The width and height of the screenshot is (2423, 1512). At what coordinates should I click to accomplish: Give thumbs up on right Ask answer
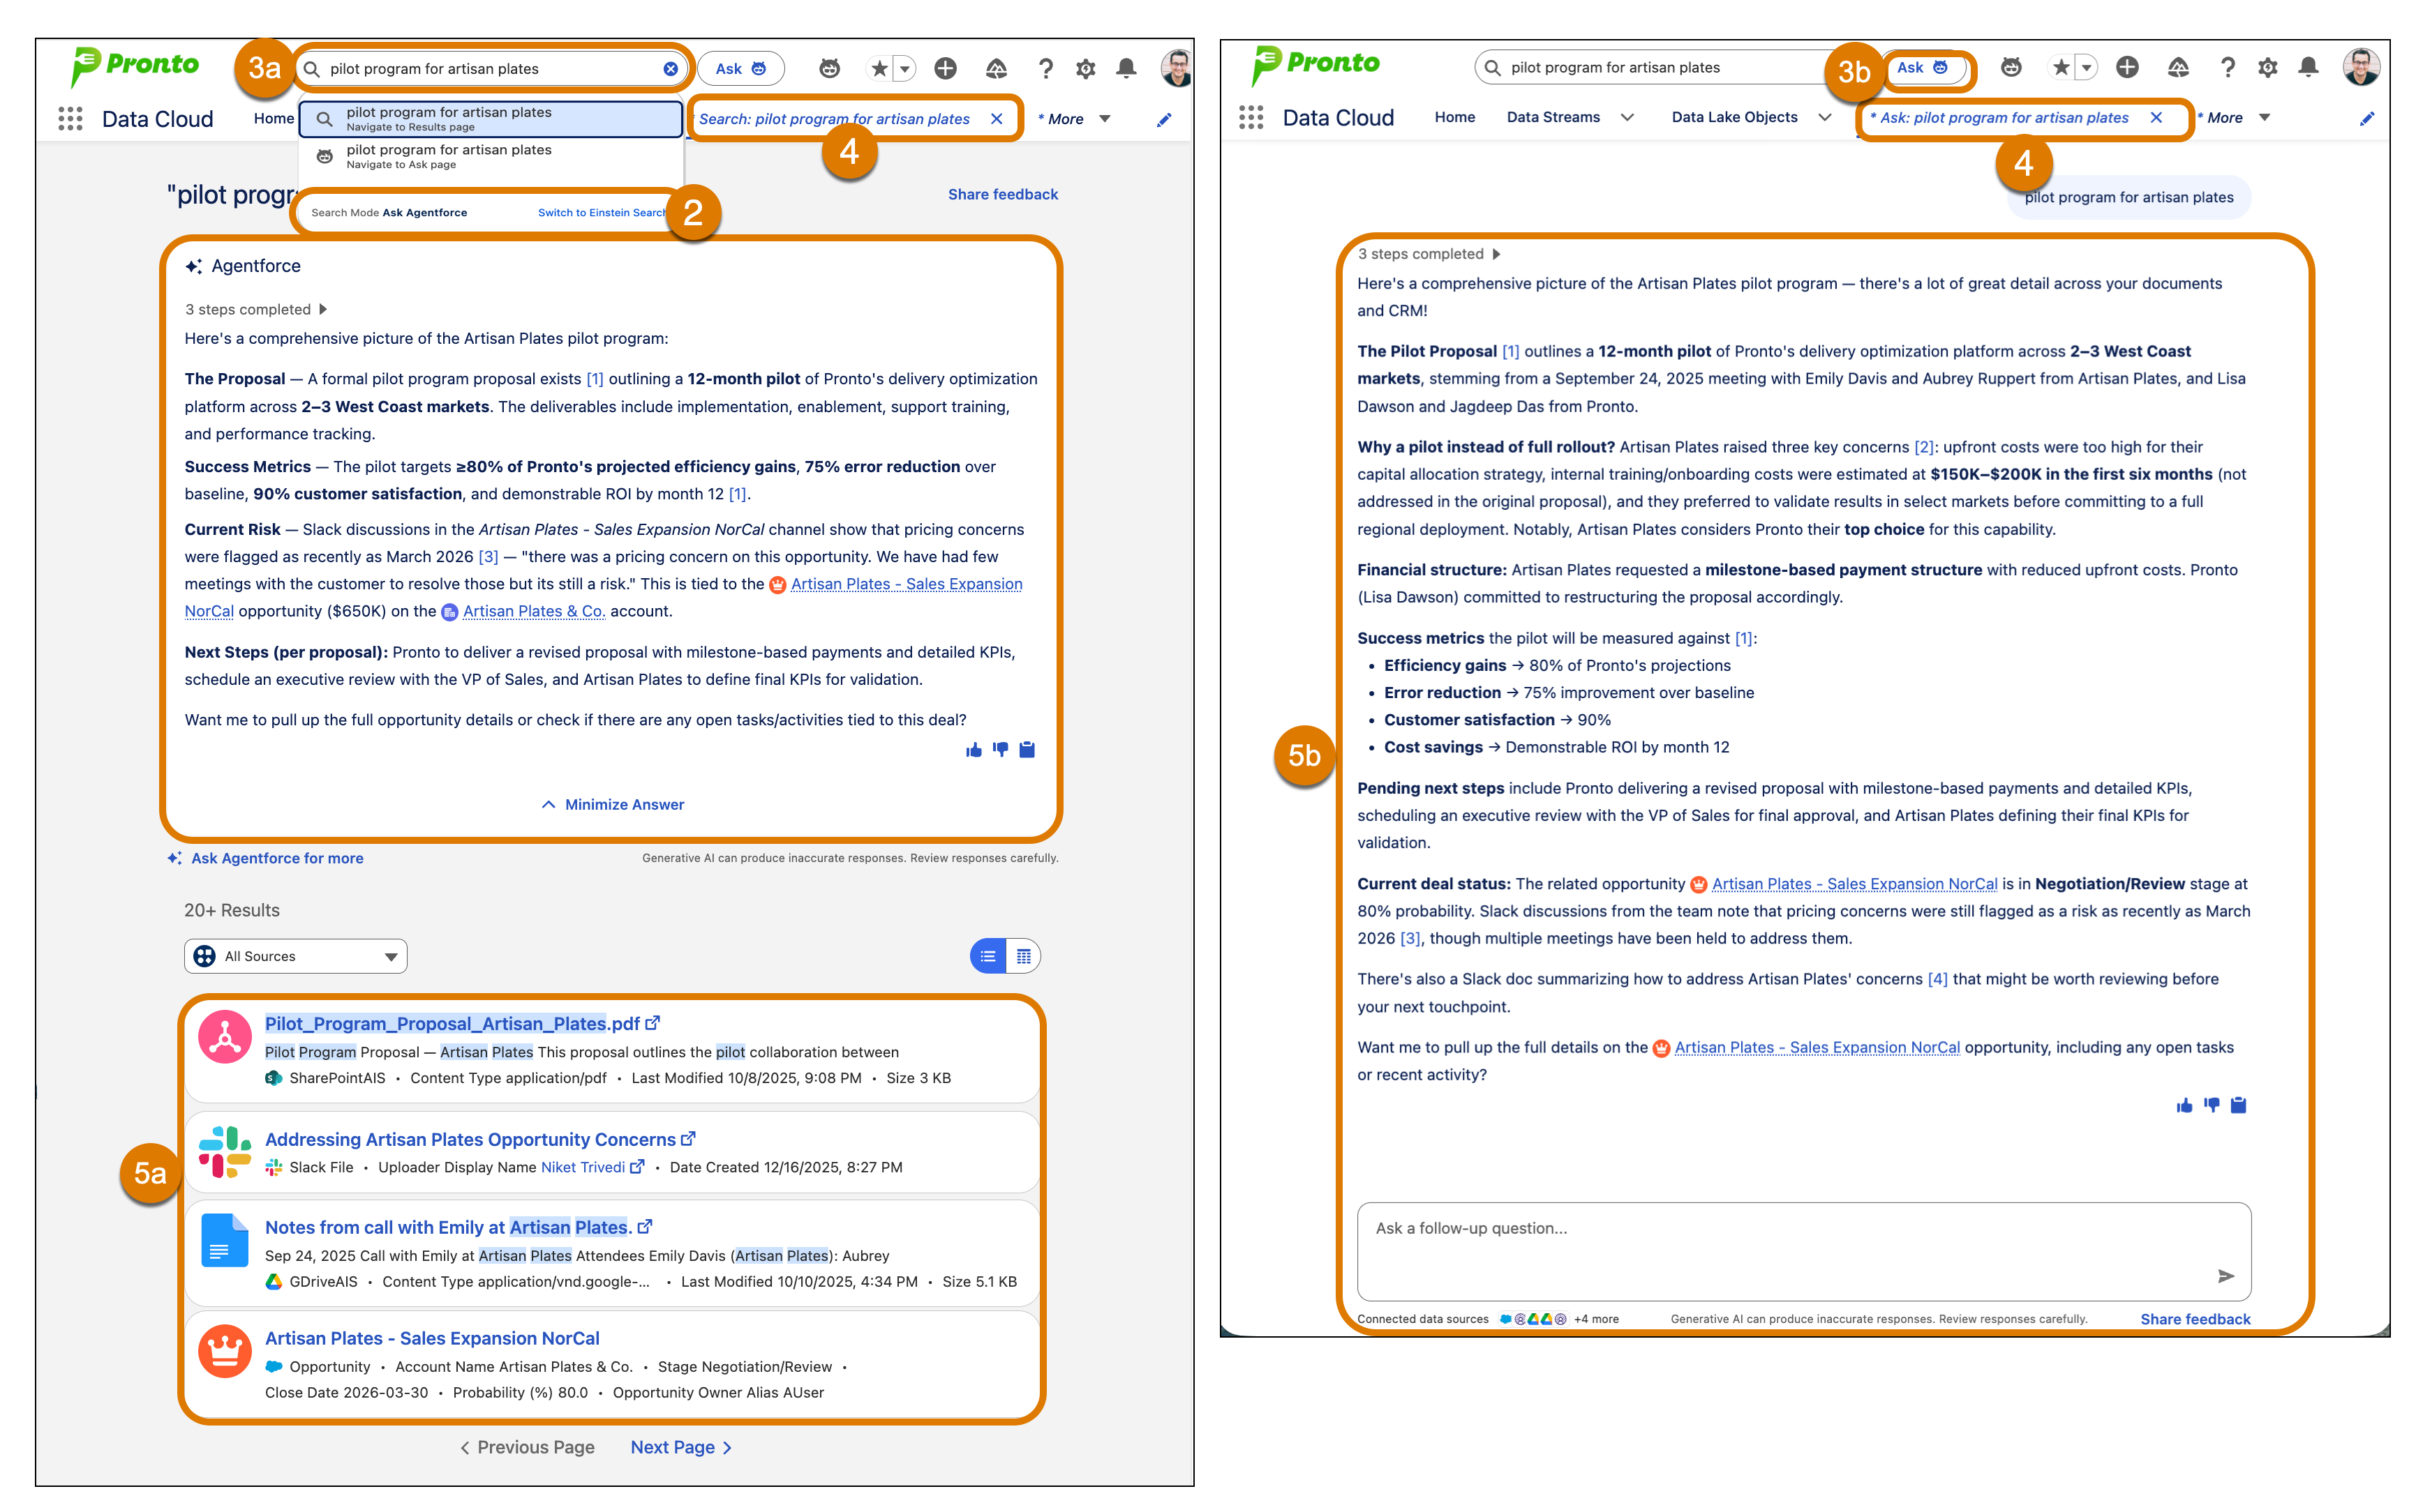[2184, 1105]
